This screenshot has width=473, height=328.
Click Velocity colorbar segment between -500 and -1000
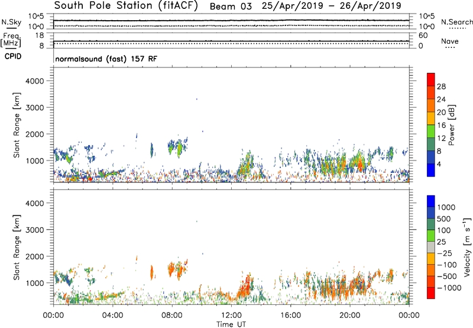tap(431, 281)
